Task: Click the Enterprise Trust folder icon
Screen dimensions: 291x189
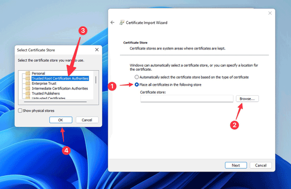Action: [x=28, y=83]
